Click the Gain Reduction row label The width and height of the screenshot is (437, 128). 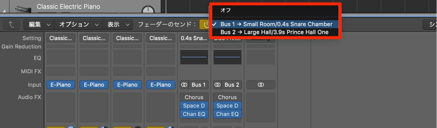(x=21, y=47)
